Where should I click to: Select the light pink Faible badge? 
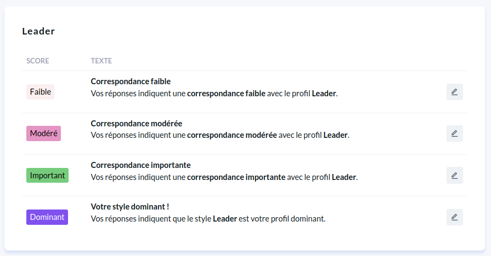(x=40, y=92)
